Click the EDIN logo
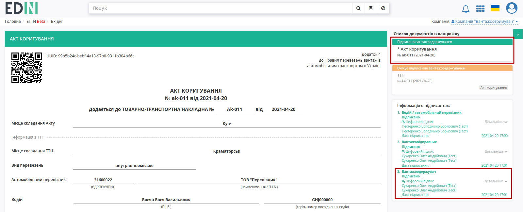 pos(22,8)
